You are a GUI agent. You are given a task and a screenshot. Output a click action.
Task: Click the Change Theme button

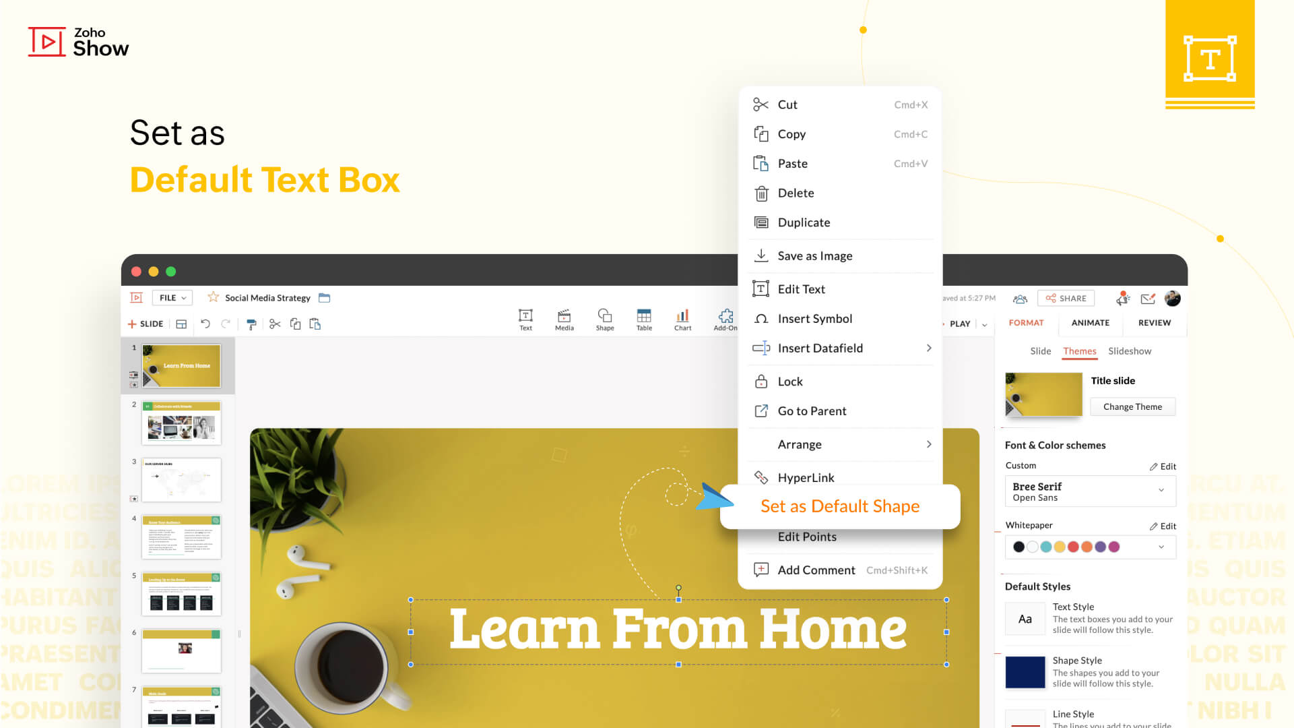[1133, 406]
